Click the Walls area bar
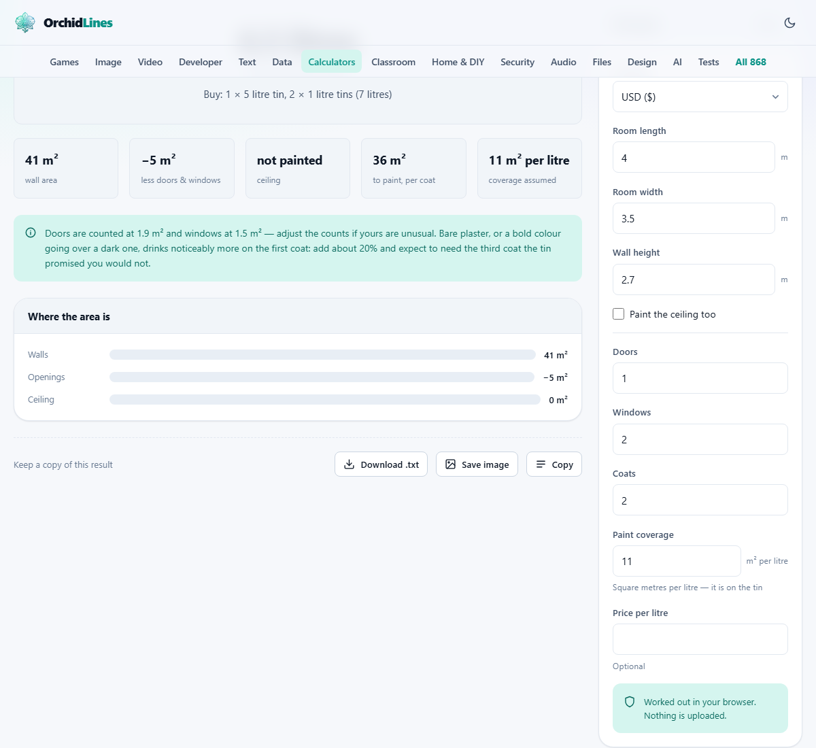Screen dimensions: 816x748 [x=322, y=354]
